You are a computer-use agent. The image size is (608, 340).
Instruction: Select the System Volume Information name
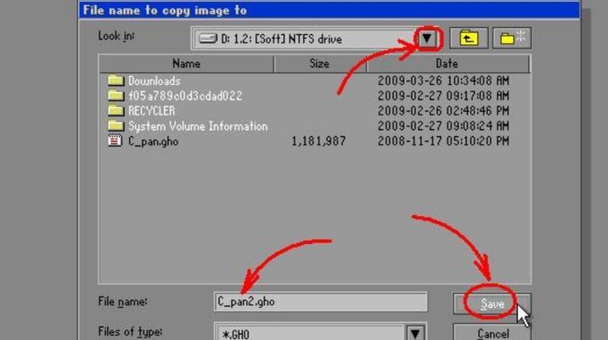(x=198, y=126)
